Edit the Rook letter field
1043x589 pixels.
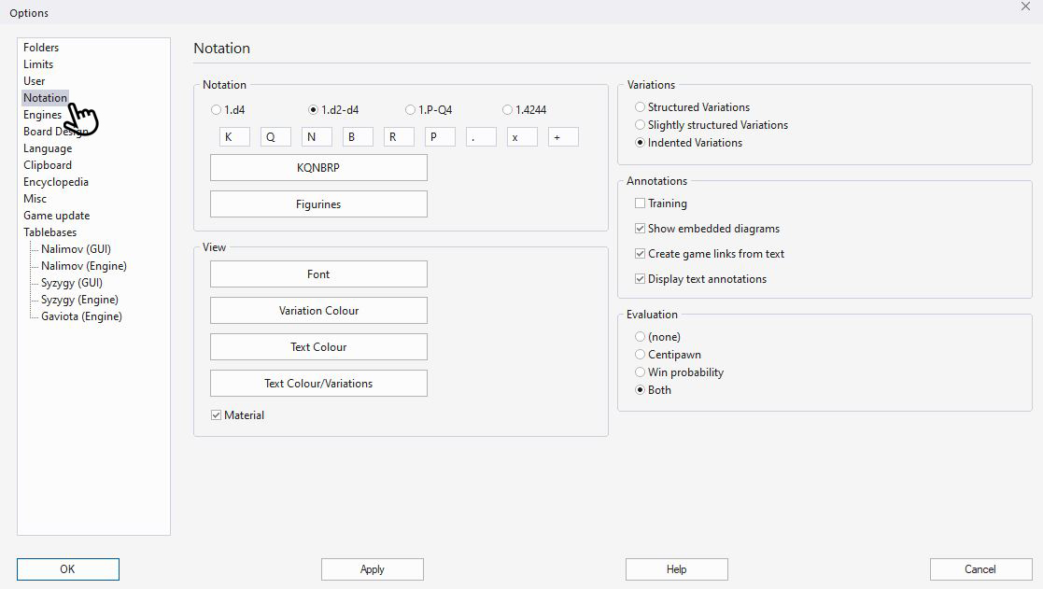point(399,137)
